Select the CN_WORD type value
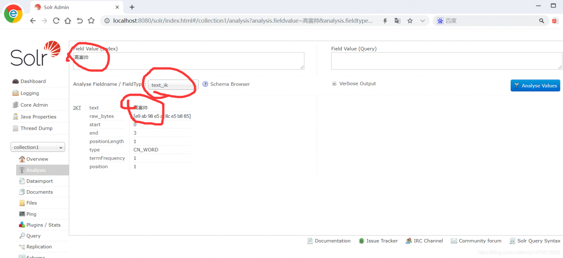 146,150
